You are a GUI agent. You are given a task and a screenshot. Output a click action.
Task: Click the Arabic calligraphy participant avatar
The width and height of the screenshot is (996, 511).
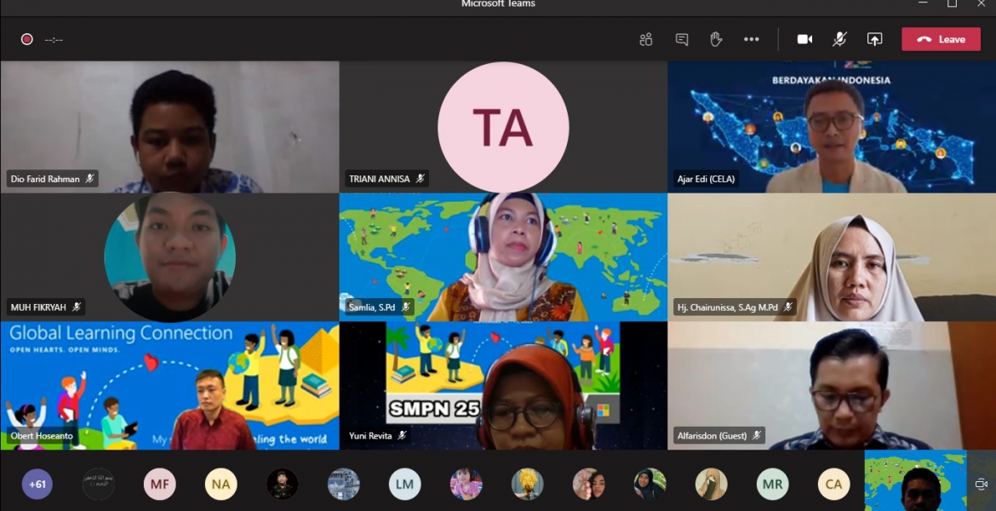(99, 485)
